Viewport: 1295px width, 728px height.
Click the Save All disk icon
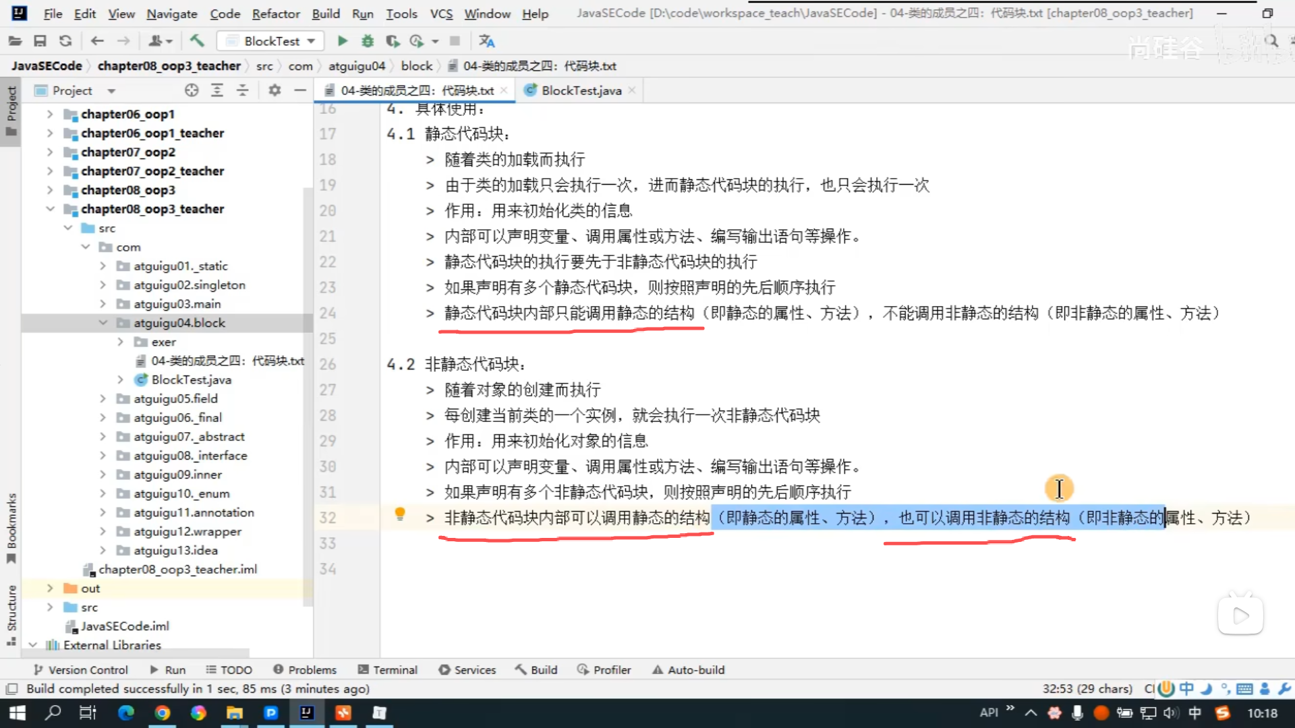(40, 41)
